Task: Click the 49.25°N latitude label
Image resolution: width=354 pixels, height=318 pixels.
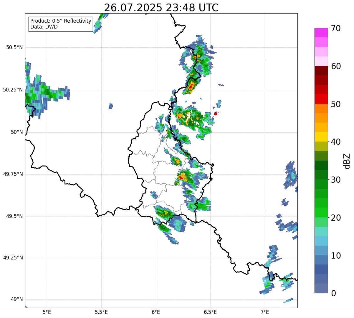Action: click(13, 258)
